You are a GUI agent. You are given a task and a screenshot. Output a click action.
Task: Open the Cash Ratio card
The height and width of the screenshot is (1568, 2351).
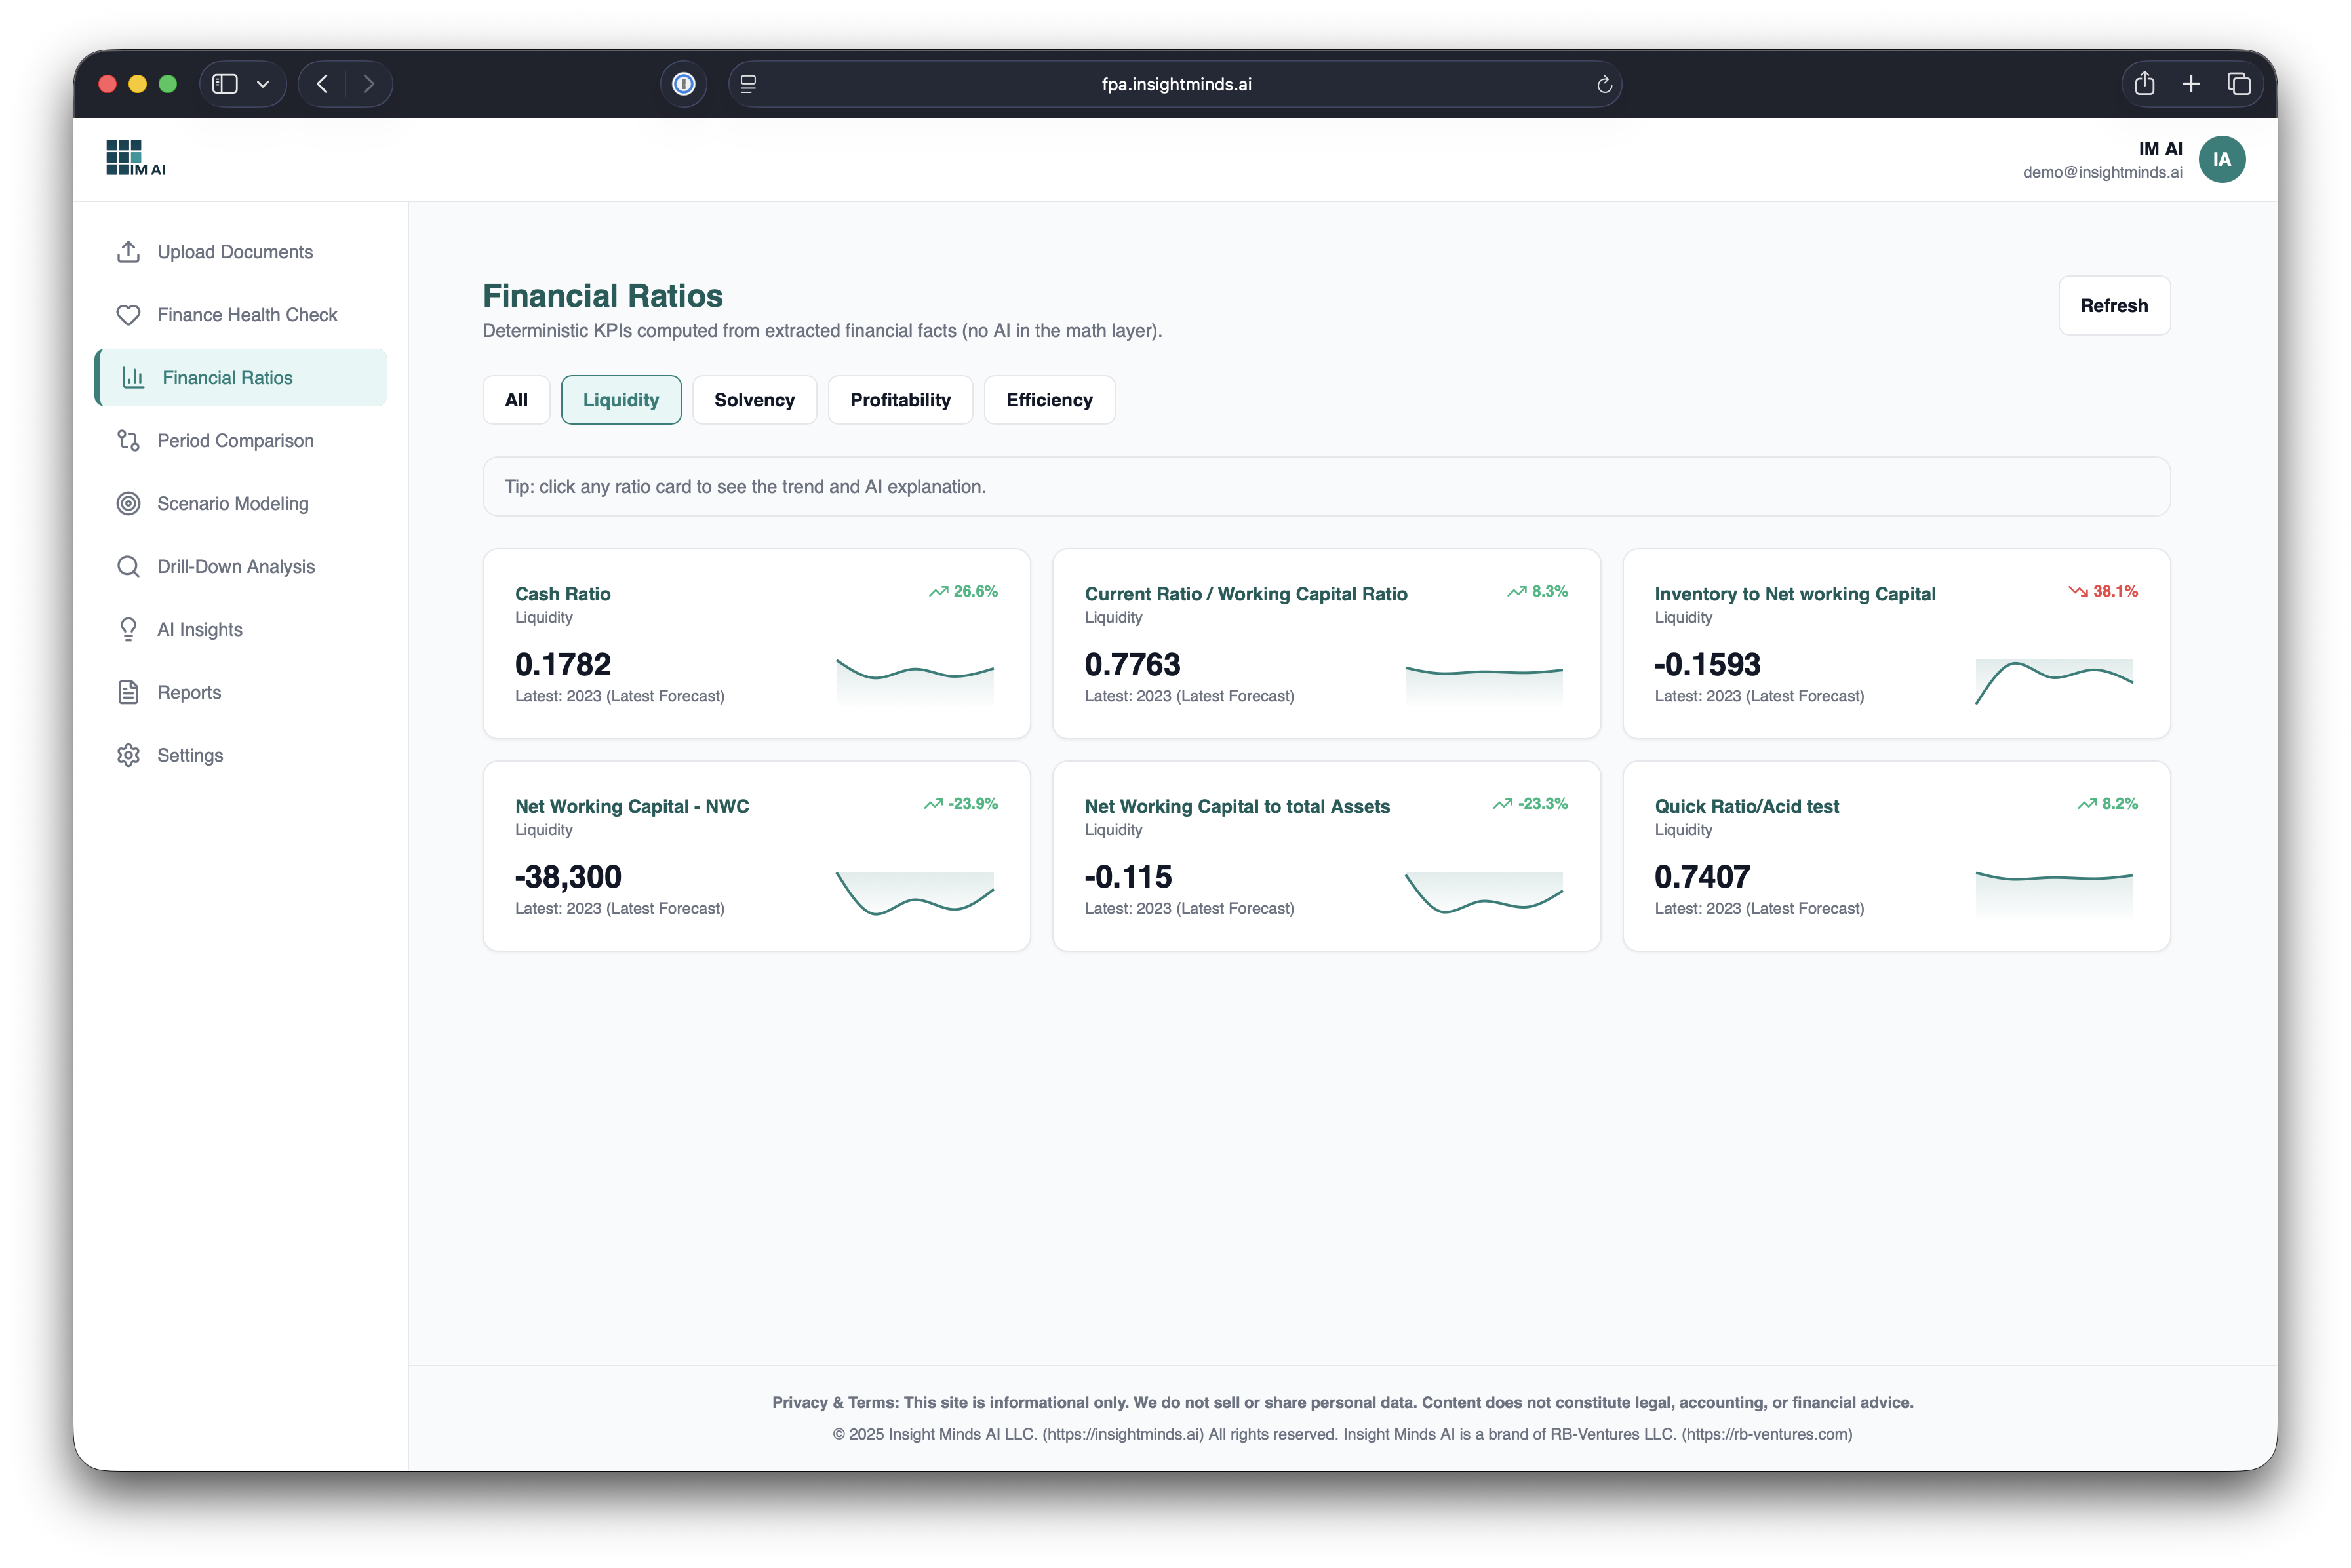(x=756, y=643)
